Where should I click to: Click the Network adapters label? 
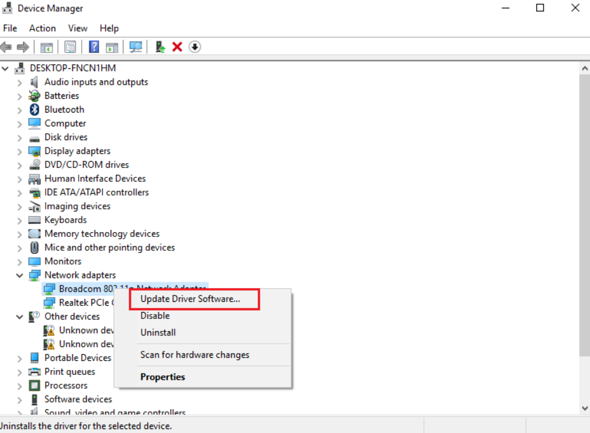click(80, 275)
